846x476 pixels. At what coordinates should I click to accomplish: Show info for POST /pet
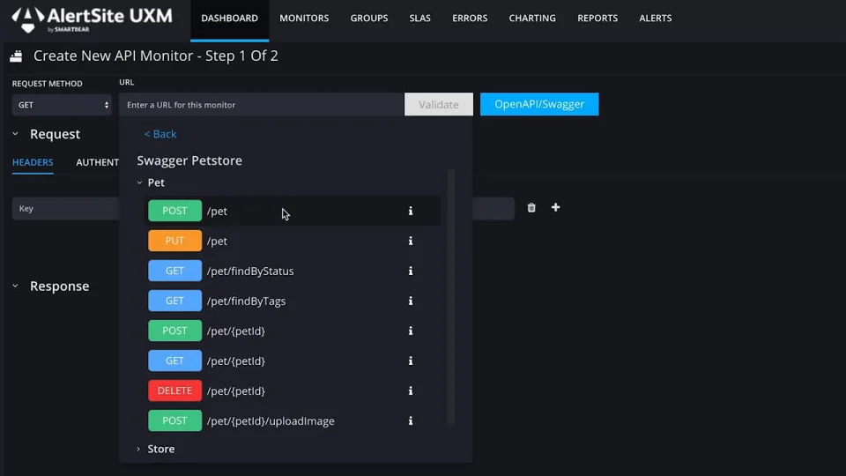(411, 211)
